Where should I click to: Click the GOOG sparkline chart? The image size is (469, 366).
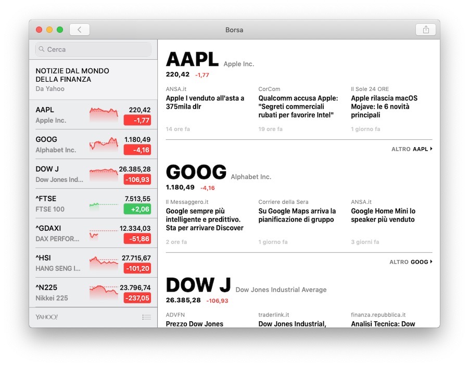pyautogui.click(x=104, y=145)
